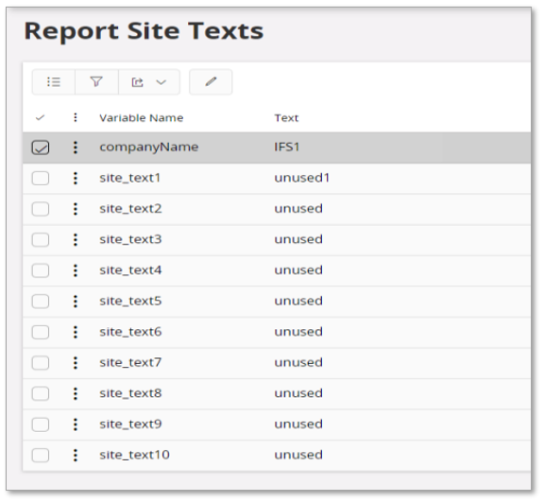This screenshot has width=544, height=502.
Task: Open the list view options icon
Action: click(54, 82)
